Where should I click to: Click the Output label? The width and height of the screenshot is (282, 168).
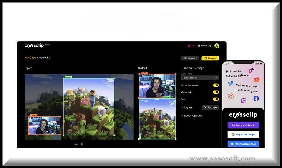143,68
